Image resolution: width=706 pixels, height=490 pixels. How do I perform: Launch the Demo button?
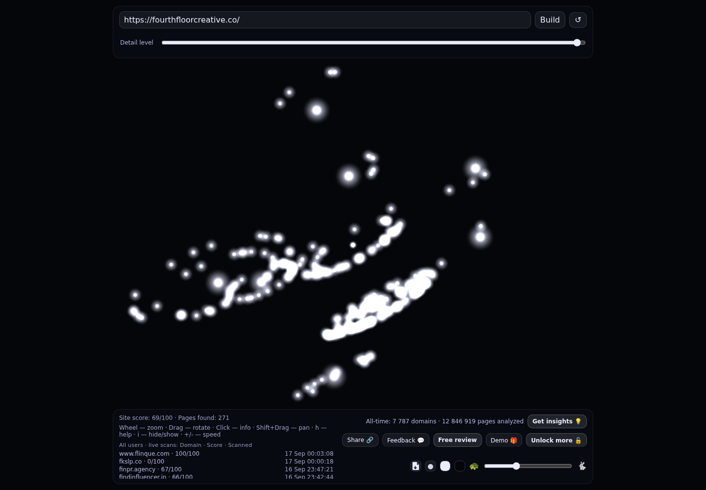point(504,440)
